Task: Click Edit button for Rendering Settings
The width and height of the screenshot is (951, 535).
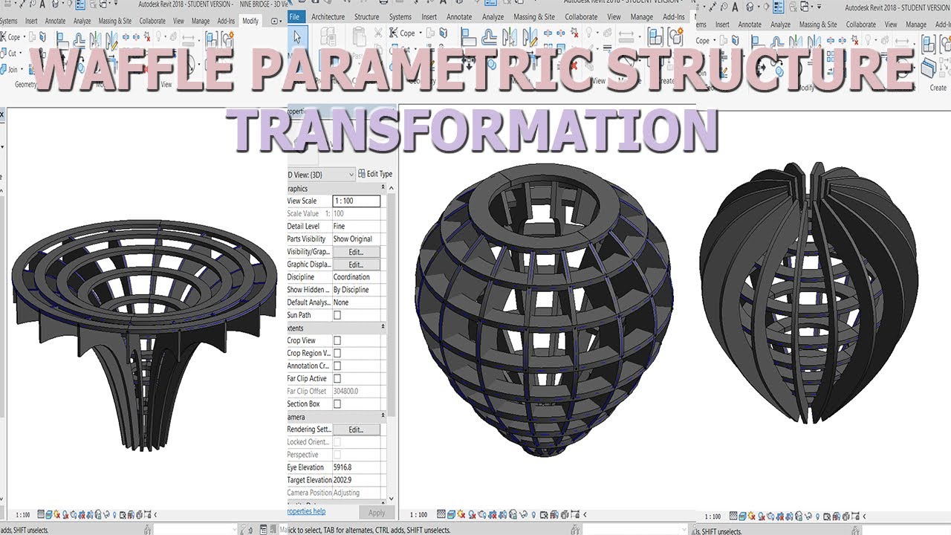Action: coord(356,429)
